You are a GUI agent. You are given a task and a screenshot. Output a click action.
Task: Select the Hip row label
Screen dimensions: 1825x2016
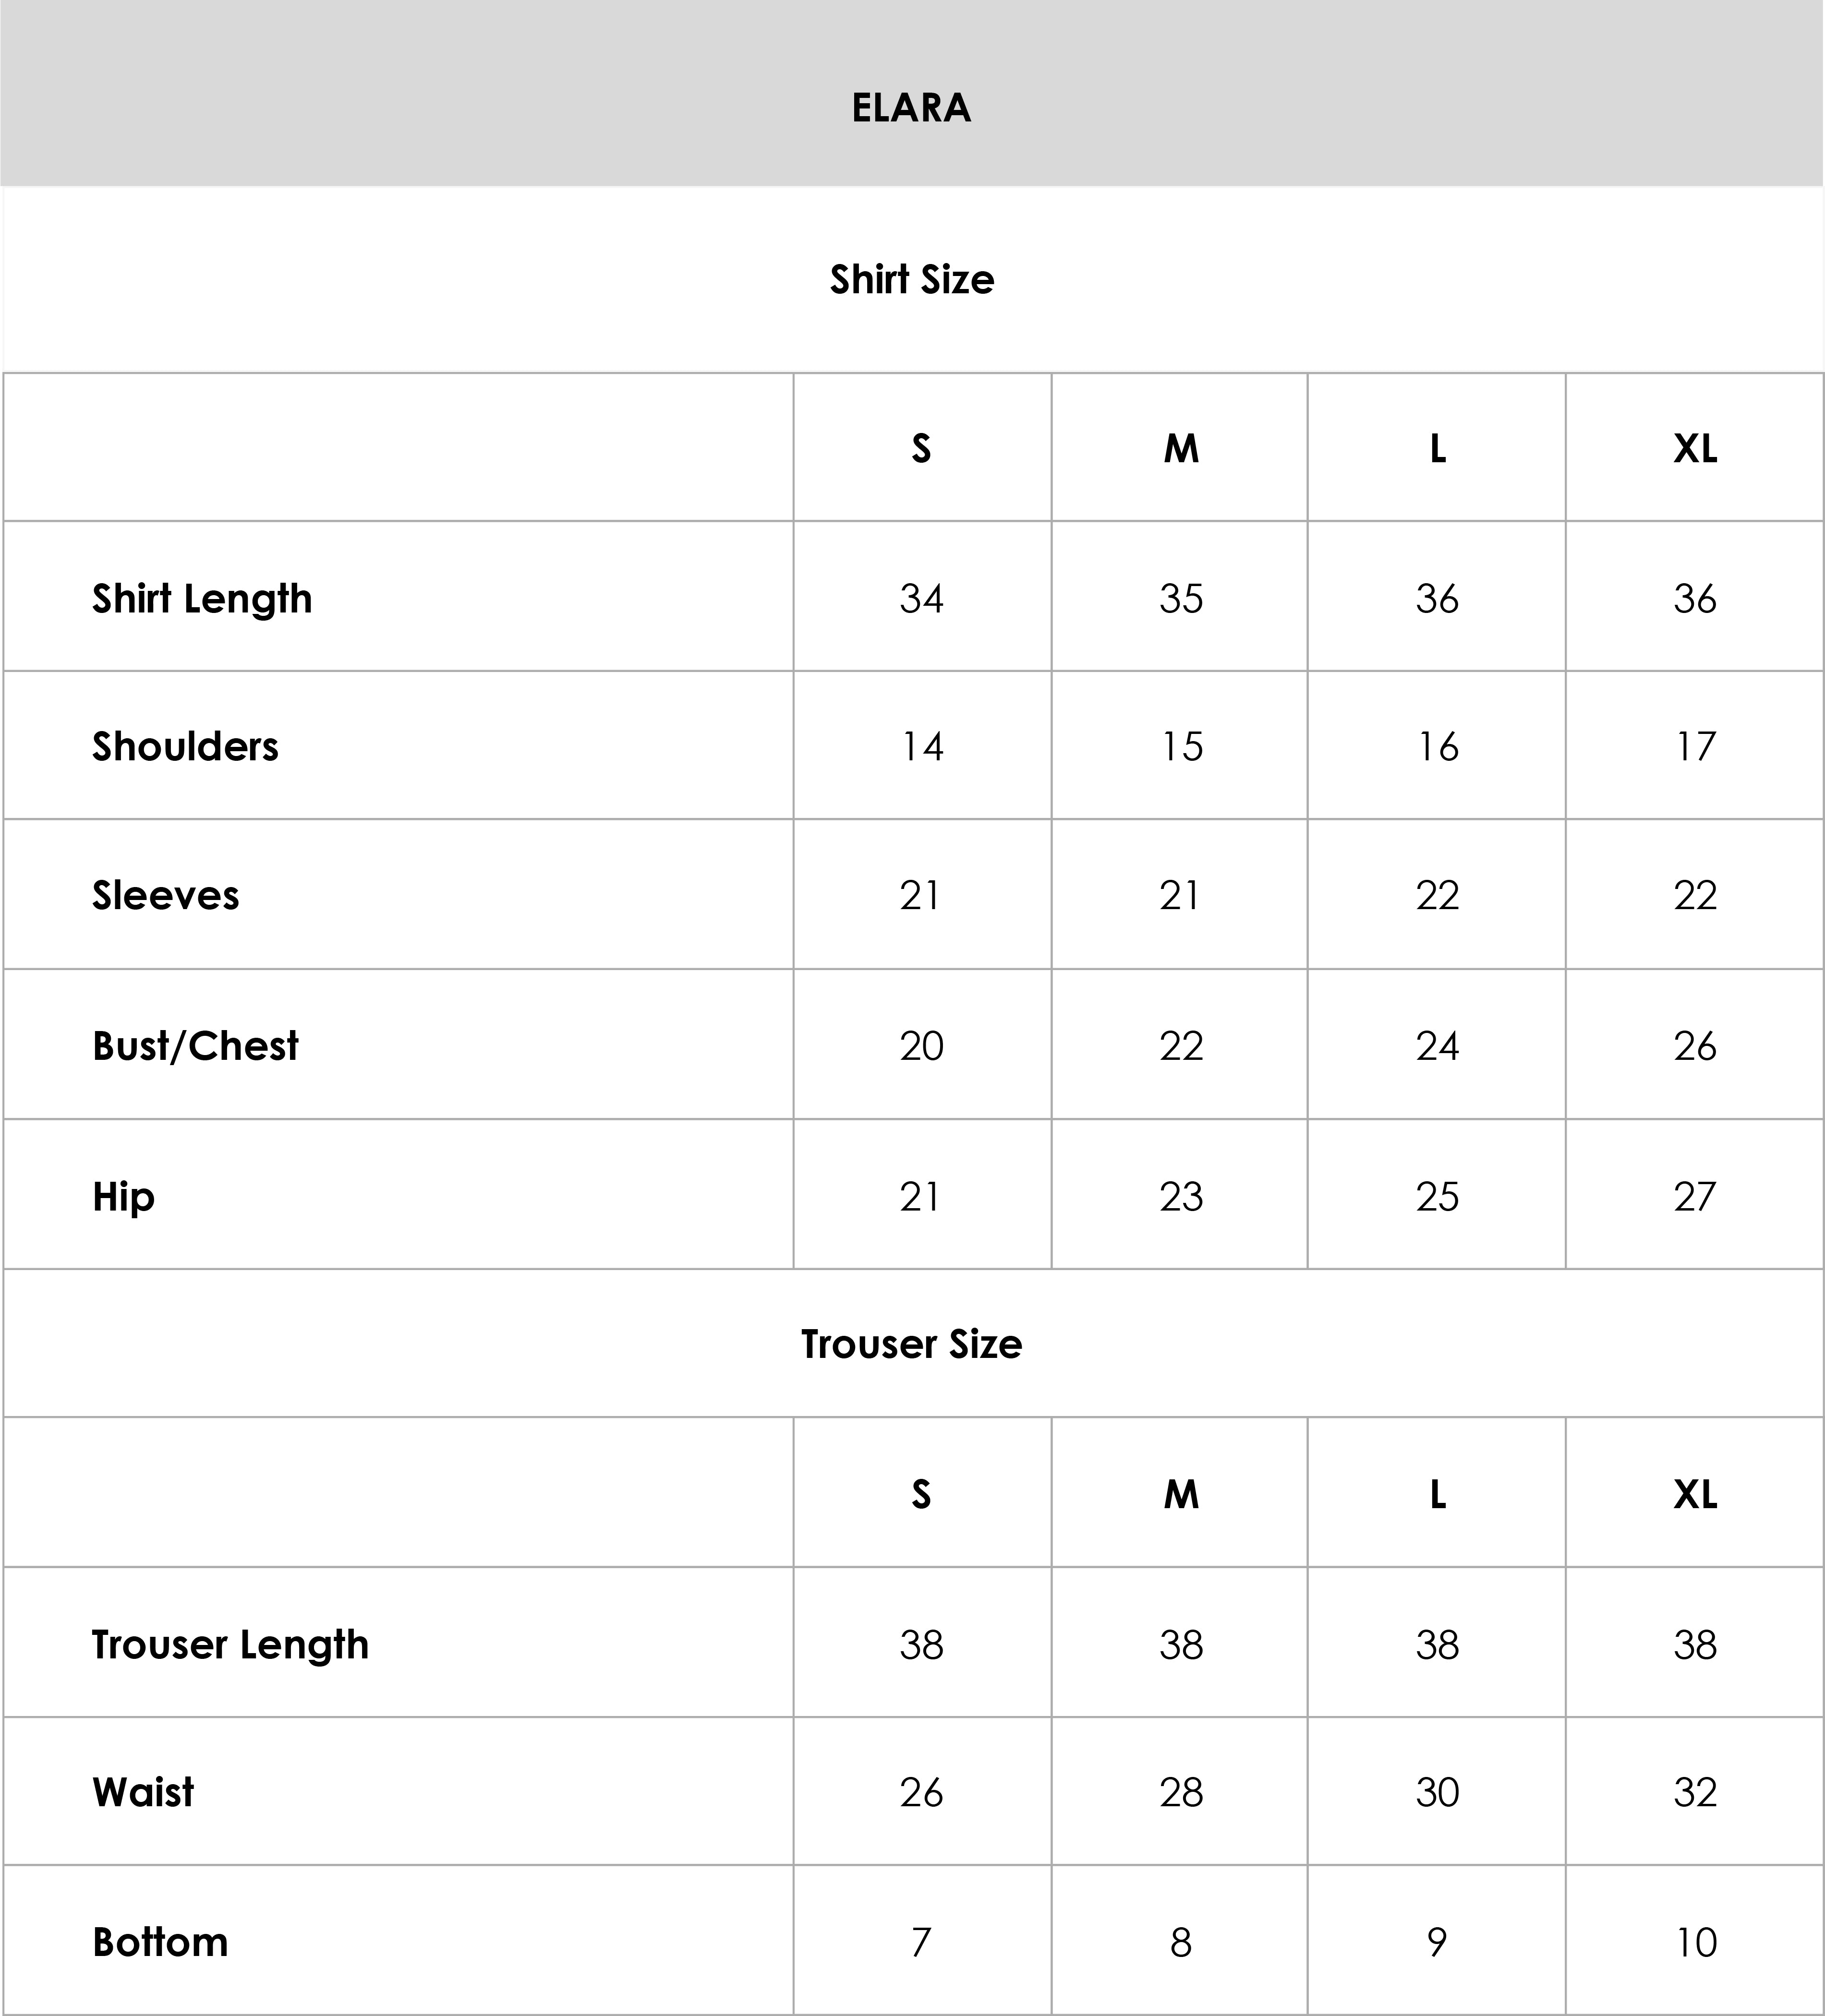point(123,1197)
